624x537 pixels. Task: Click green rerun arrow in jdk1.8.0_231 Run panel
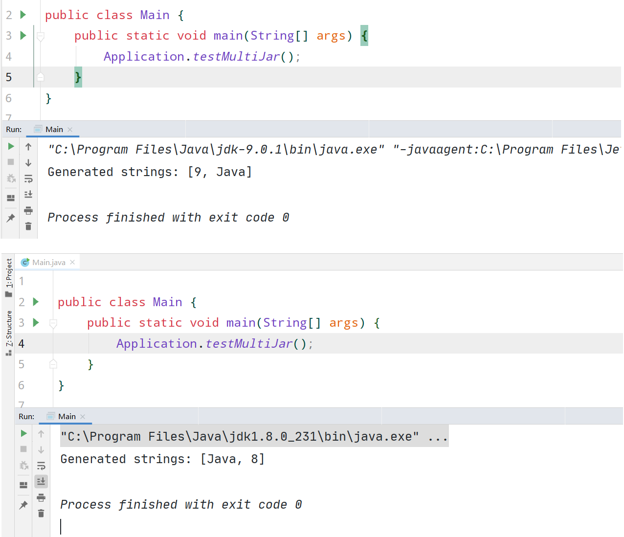tap(23, 433)
